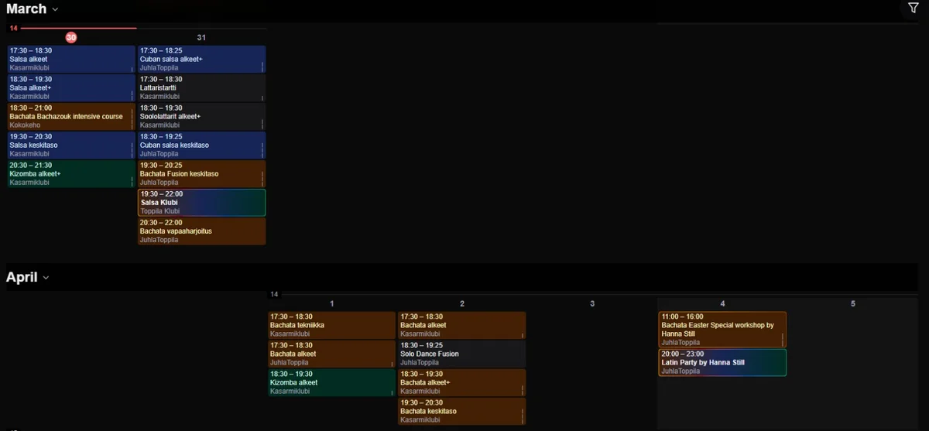This screenshot has width=929, height=431.
Task: Select the date 31 in March
Action: click(x=201, y=38)
